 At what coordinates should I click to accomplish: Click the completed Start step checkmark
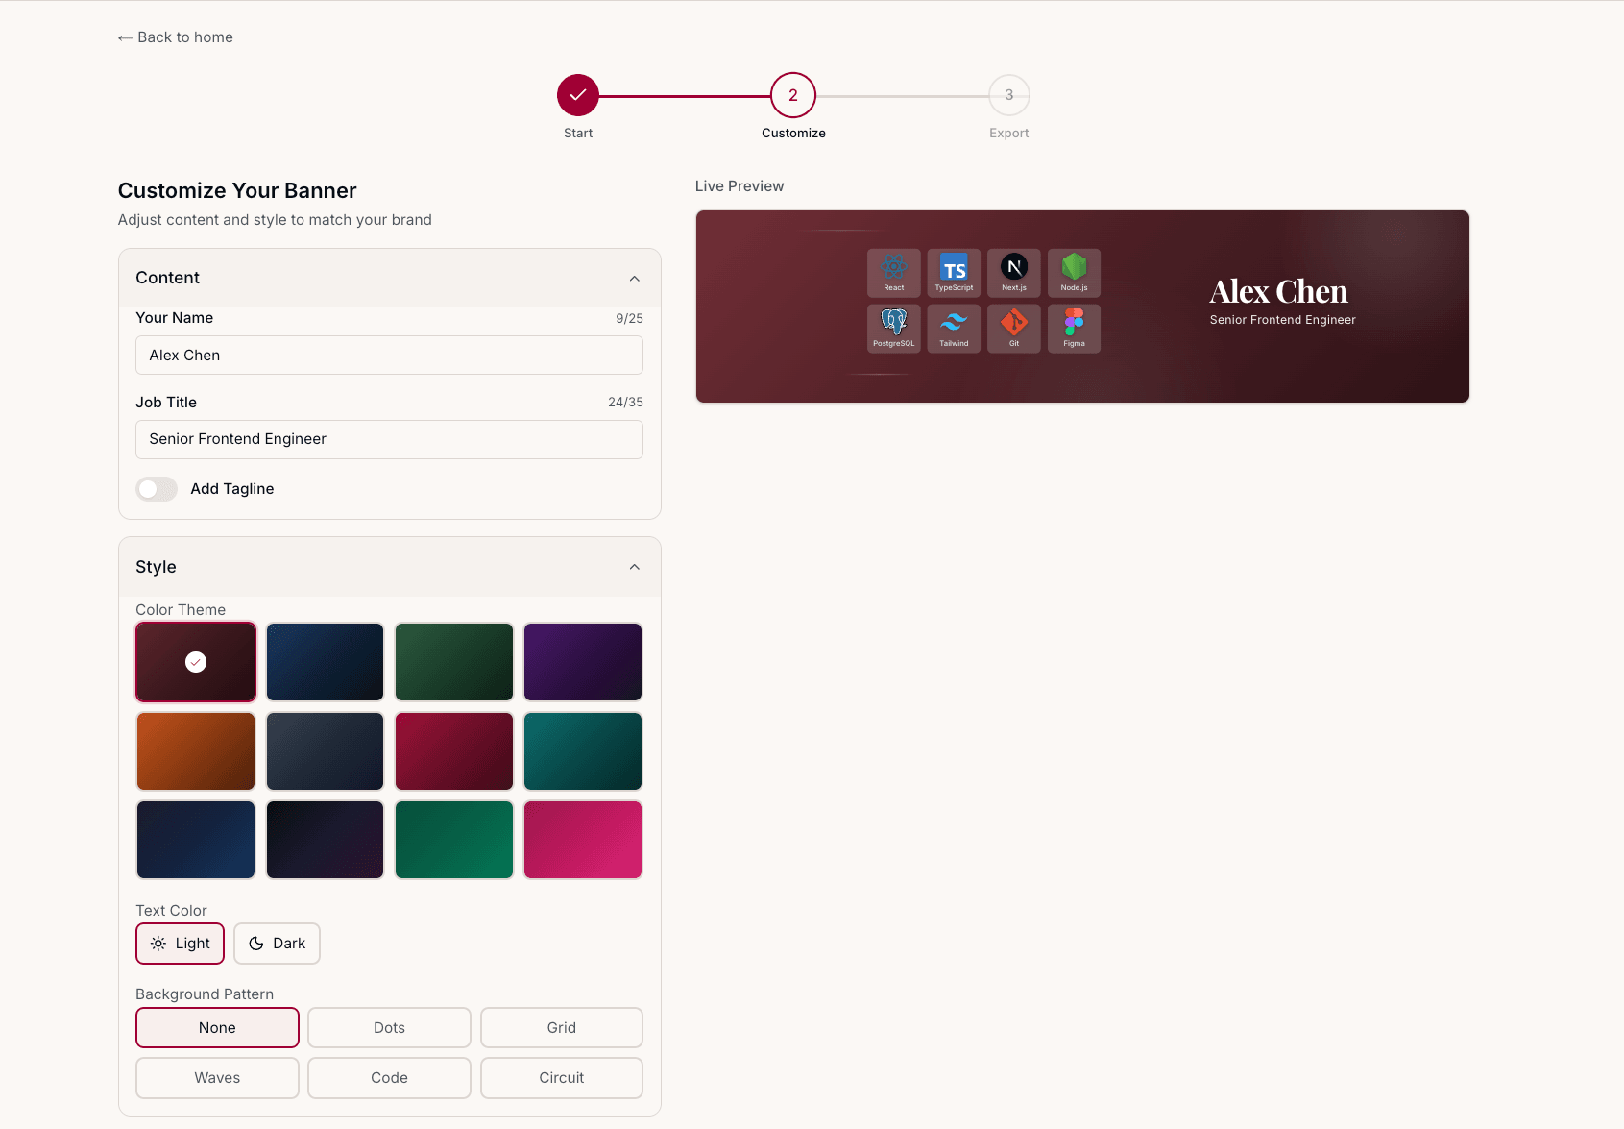[x=577, y=94]
